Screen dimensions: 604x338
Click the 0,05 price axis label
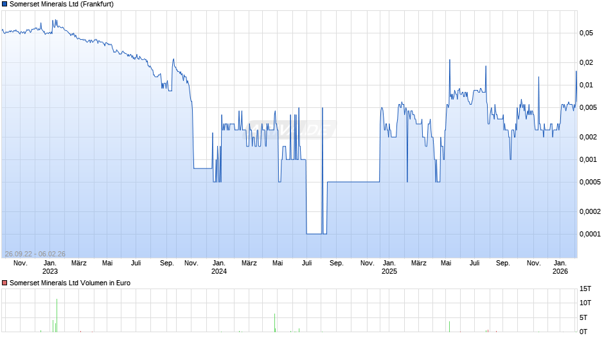[x=586, y=33]
